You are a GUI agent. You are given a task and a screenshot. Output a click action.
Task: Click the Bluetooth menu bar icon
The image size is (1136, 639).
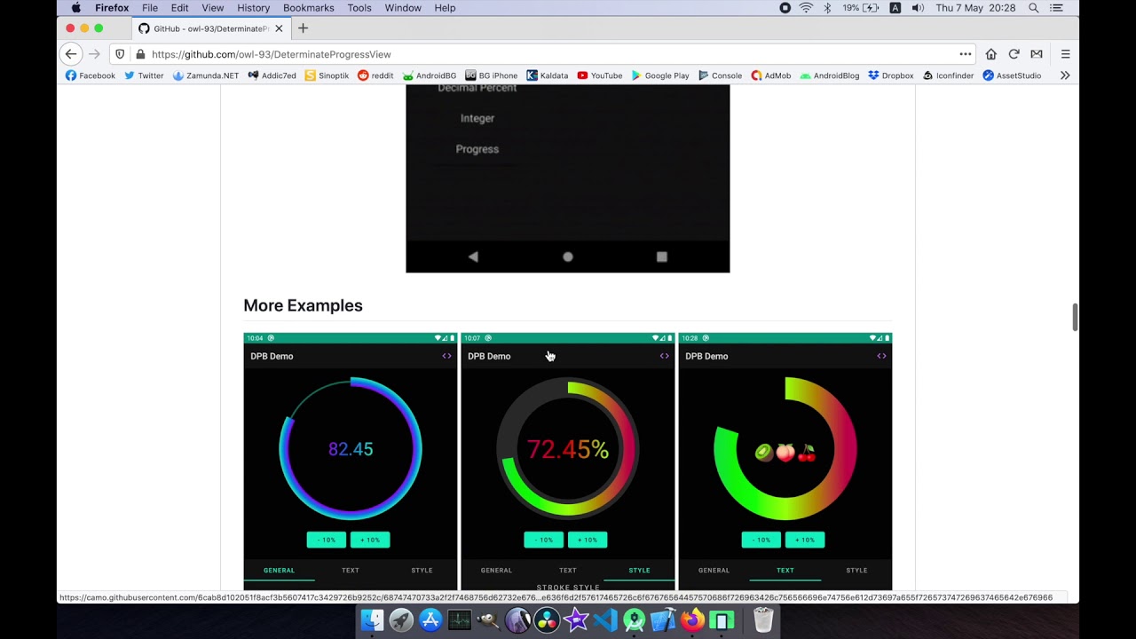827,8
